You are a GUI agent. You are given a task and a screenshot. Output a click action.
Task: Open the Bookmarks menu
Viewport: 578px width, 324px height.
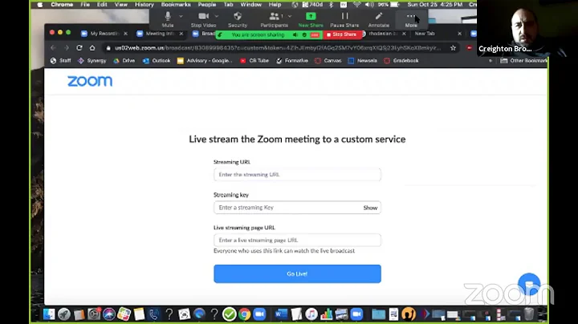(176, 5)
